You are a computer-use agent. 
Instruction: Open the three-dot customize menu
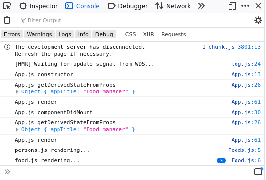[245, 6]
